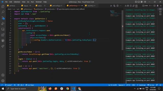The image size is (163, 91).
Task: Run the code with play icon
Action: coord(111,6)
